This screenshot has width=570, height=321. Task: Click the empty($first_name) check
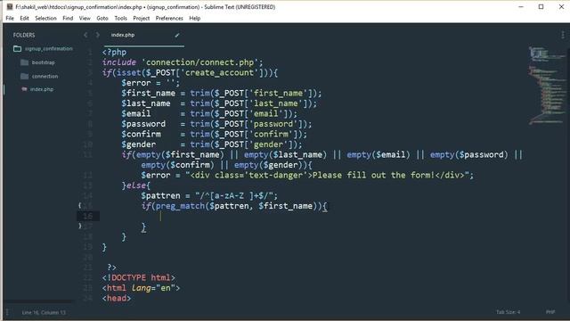180,154
